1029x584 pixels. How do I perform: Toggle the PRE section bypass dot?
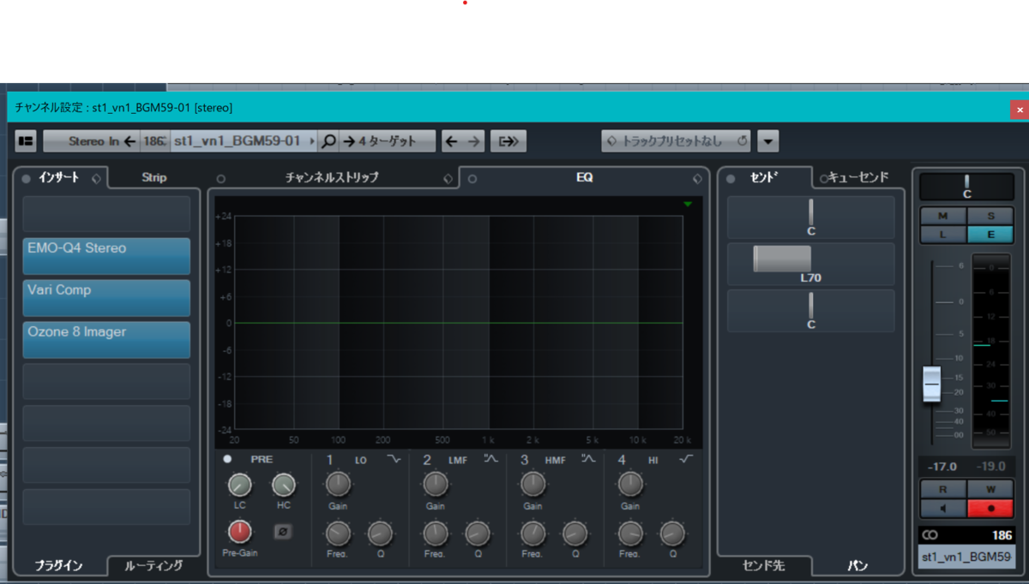coord(227,459)
